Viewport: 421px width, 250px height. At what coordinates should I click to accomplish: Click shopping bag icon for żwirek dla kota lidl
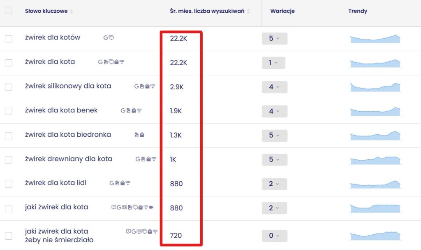[x=122, y=183]
